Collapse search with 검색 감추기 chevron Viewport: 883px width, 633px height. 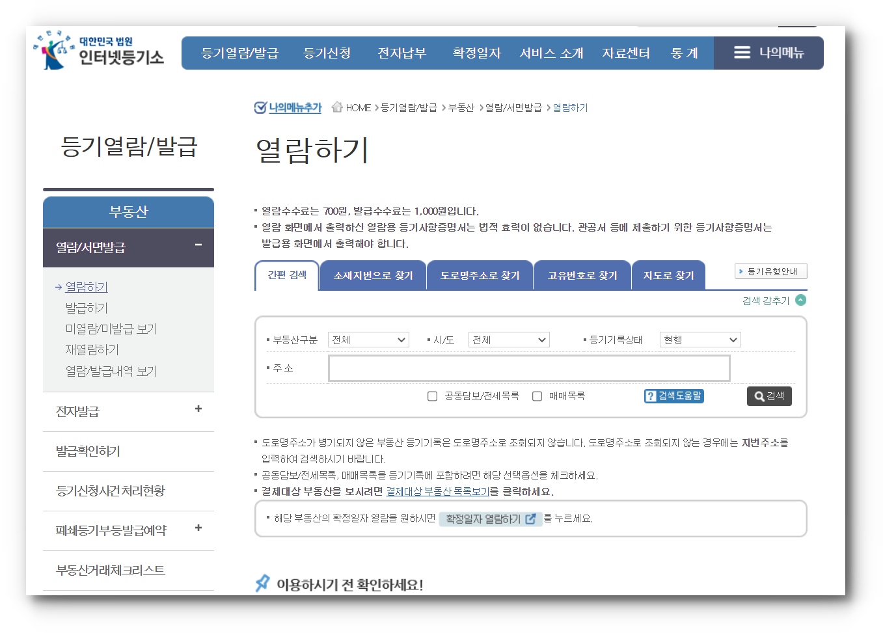801,300
